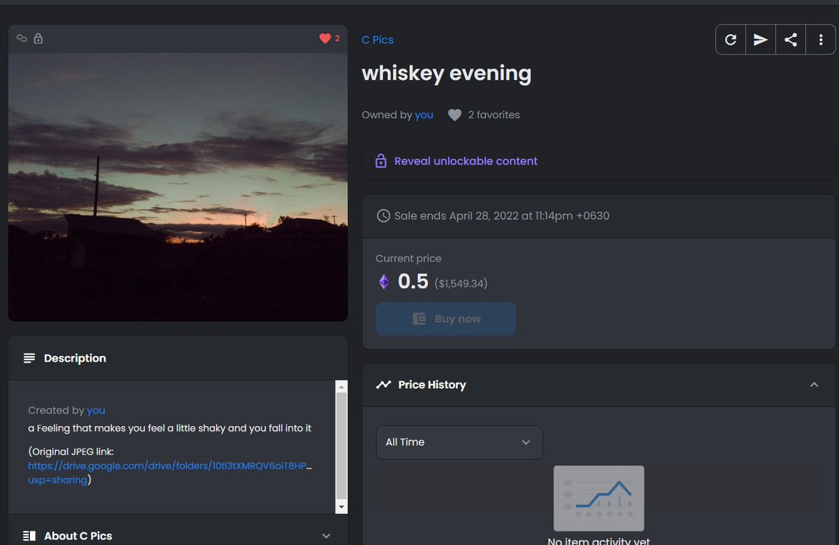Open the C Pics collection link
The width and height of the screenshot is (839, 545).
[378, 40]
